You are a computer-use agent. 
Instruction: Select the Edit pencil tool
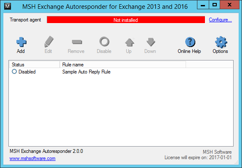point(49,42)
